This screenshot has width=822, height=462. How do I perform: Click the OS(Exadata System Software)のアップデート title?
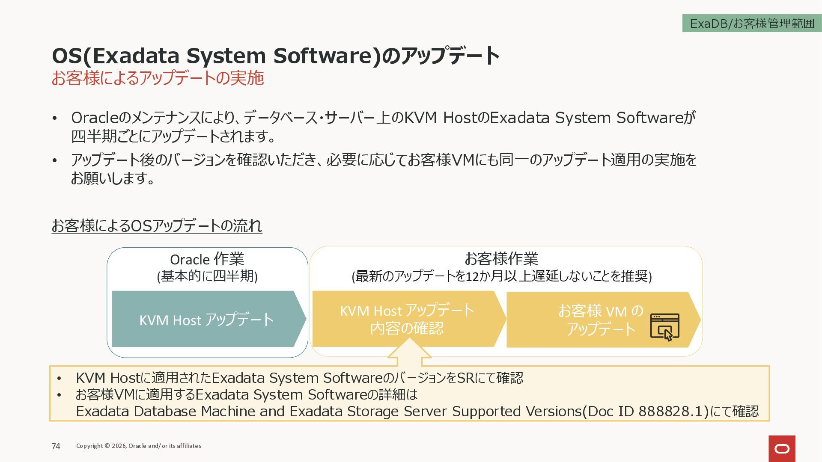click(275, 56)
